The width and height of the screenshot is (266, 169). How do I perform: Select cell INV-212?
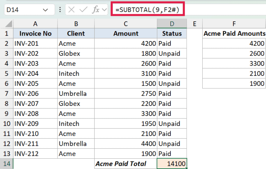pyautogui.click(x=35, y=153)
